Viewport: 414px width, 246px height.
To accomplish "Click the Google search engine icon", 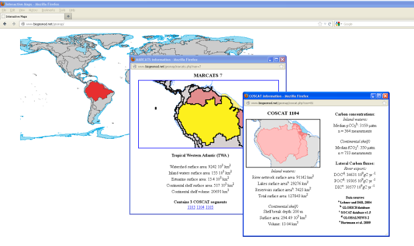I will 337,24.
